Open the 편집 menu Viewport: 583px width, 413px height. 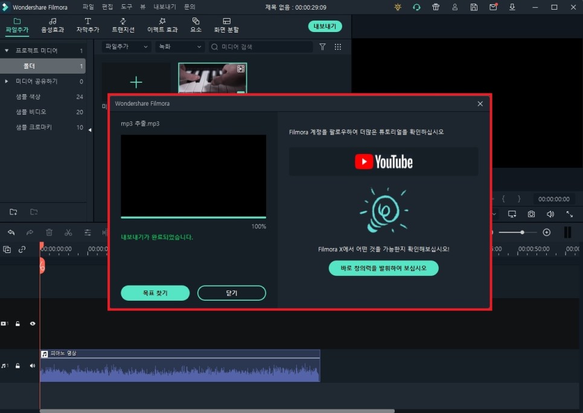pyautogui.click(x=107, y=7)
